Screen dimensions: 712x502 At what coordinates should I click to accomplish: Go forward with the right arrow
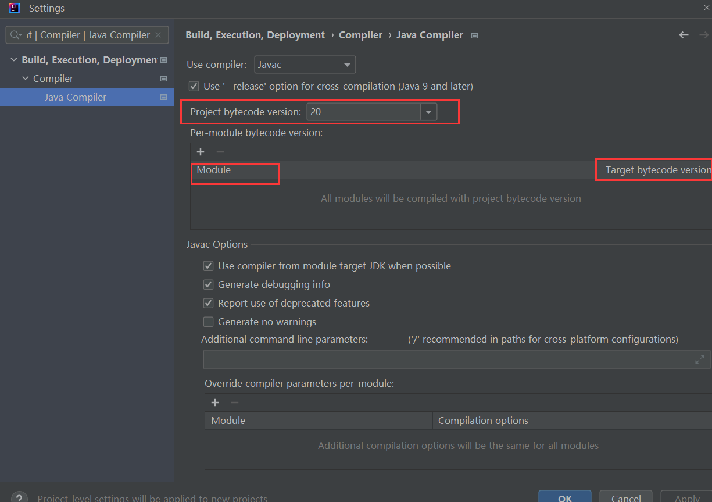click(704, 35)
